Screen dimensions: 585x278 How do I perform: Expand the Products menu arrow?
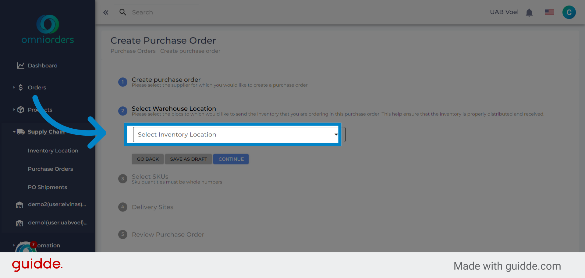click(x=14, y=110)
